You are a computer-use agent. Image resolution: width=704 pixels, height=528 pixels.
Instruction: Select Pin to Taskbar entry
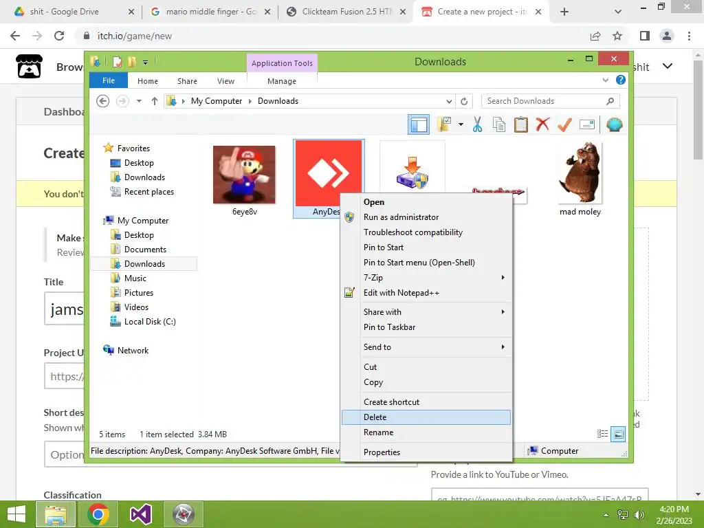(x=426, y=327)
